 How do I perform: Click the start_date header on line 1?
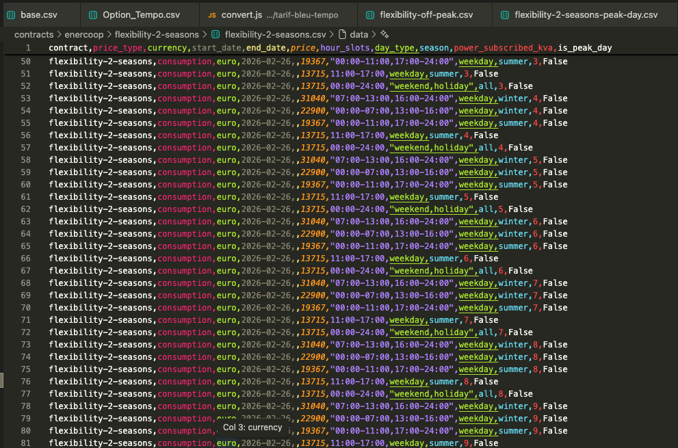point(216,48)
